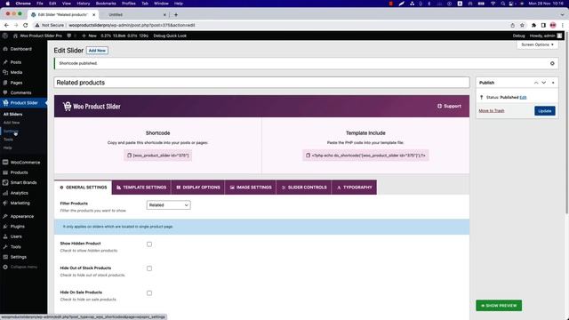The image size is (569, 320).
Task: Toggle the Publish panel collapse triangle
Action: 553,83
